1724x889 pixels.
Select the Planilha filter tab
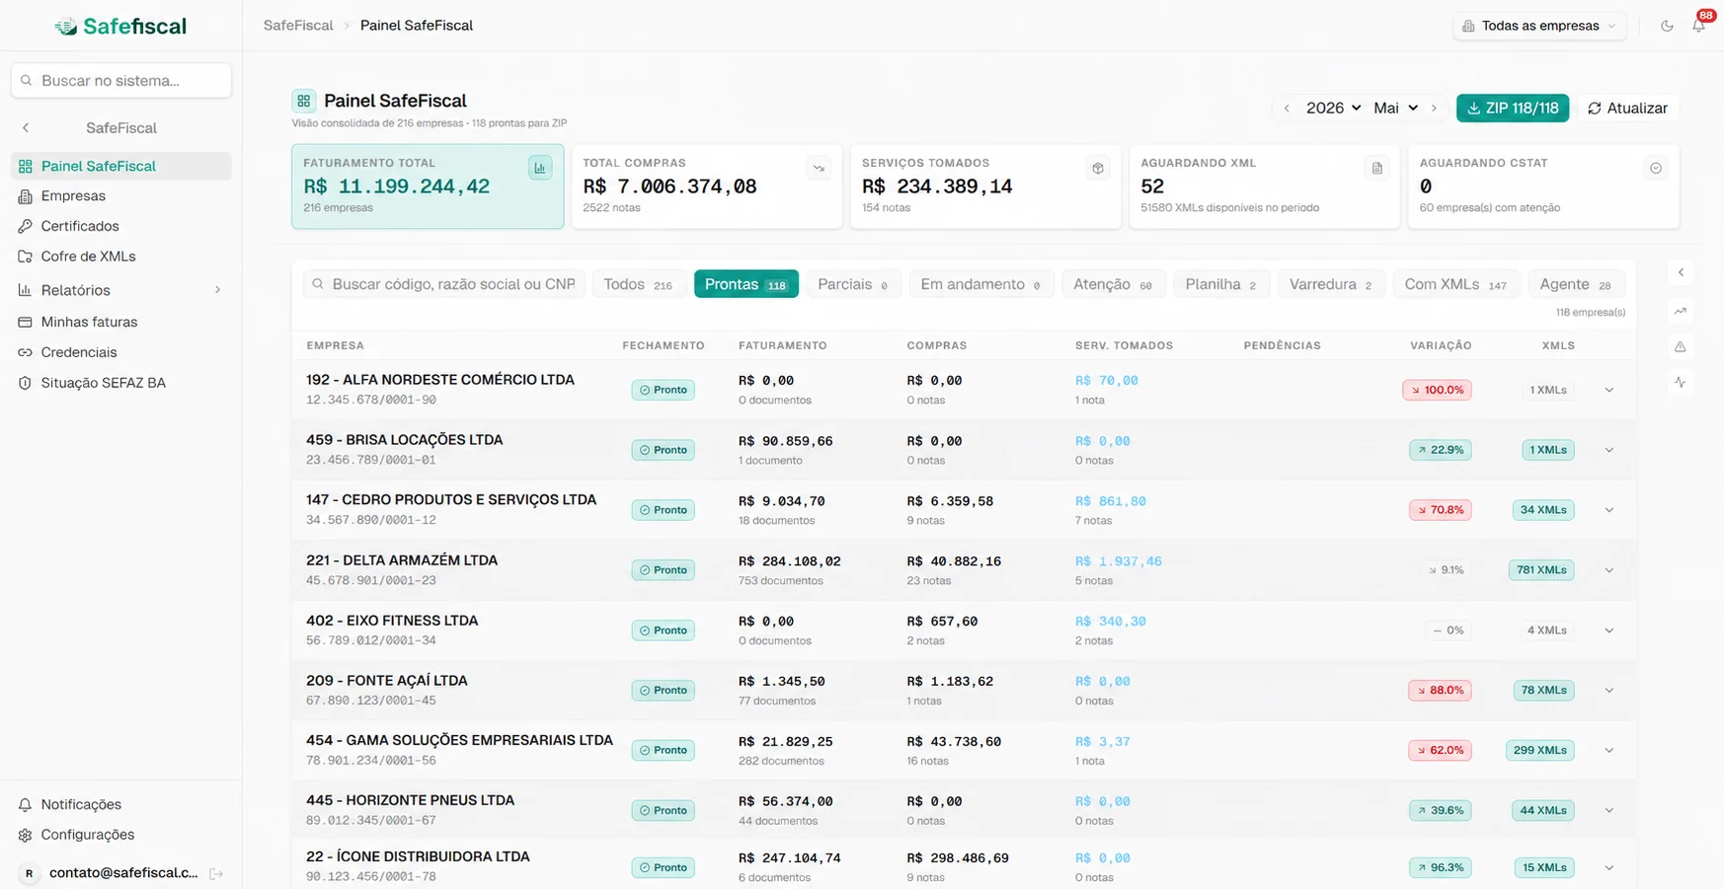click(x=1221, y=284)
